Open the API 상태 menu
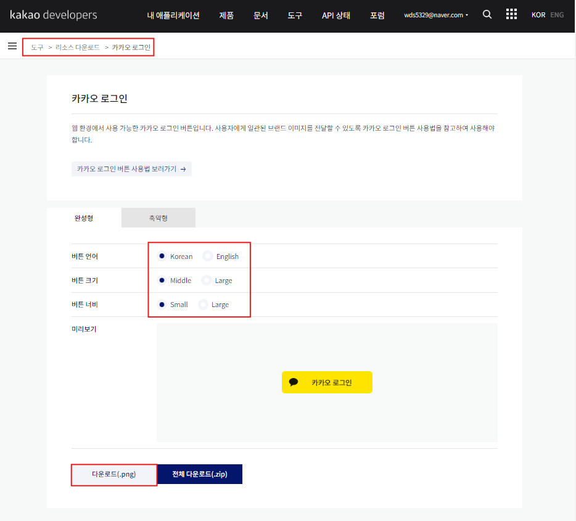 [335, 15]
